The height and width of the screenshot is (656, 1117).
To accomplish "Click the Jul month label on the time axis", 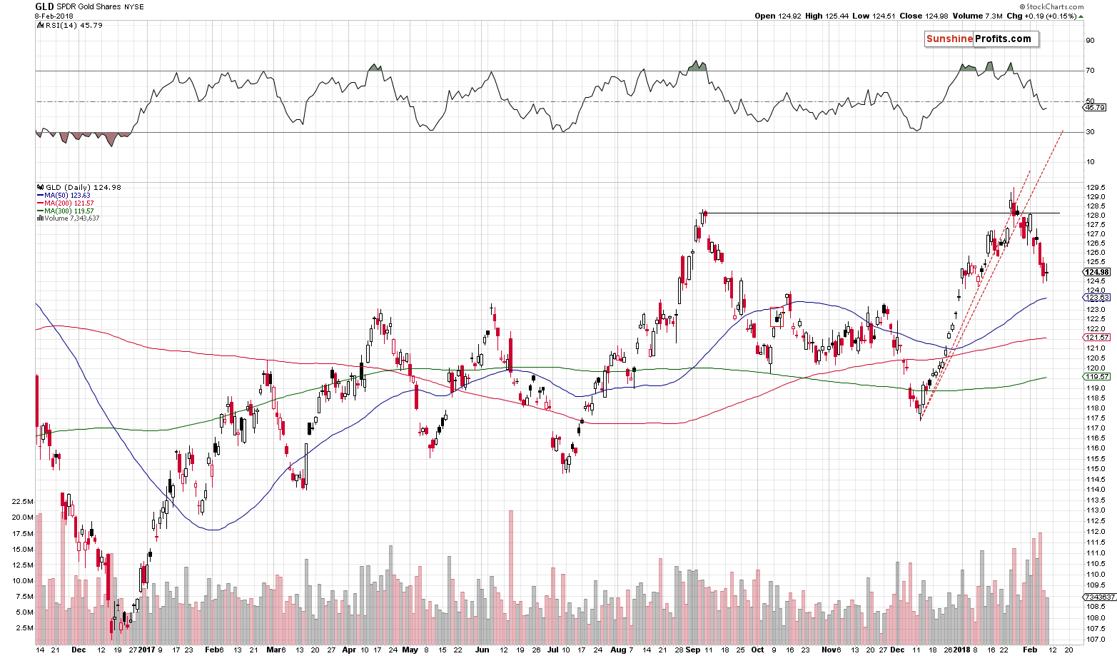I will [x=553, y=650].
